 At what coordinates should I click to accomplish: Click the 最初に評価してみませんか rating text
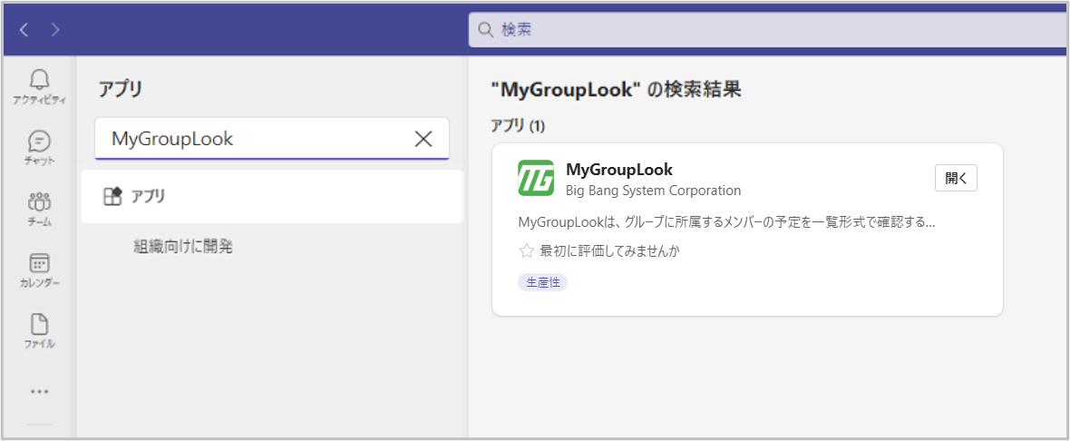tap(610, 251)
